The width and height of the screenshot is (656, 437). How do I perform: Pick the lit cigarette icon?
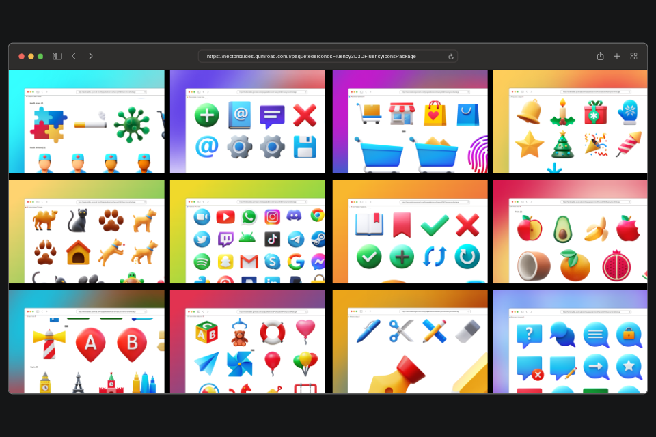tap(91, 120)
